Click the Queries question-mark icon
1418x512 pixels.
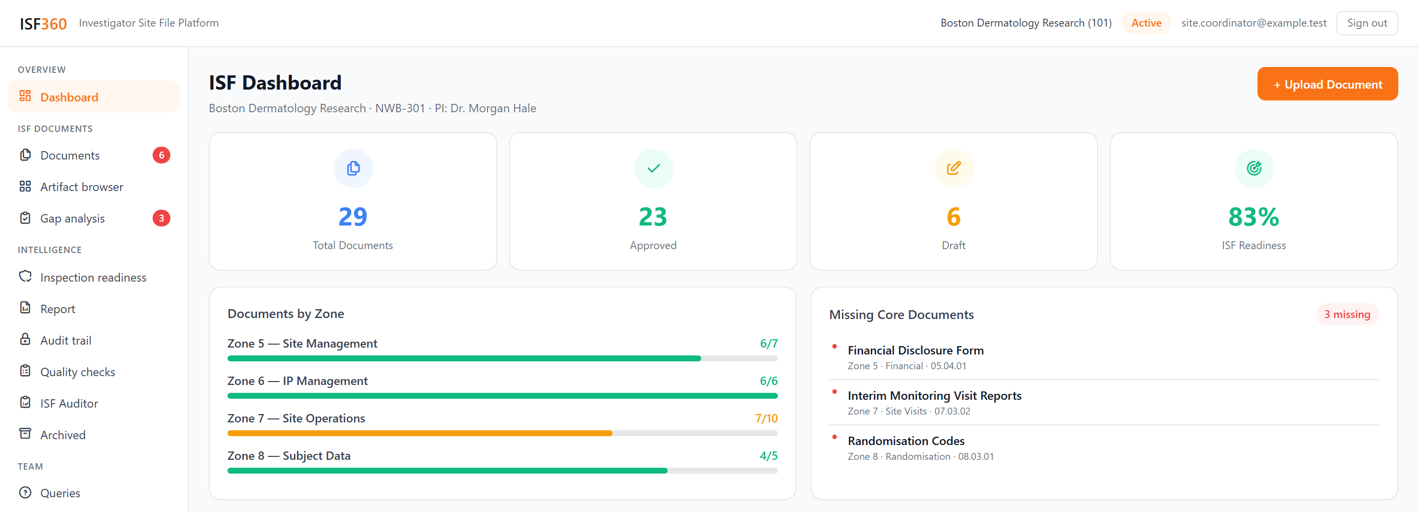pyautogui.click(x=25, y=492)
